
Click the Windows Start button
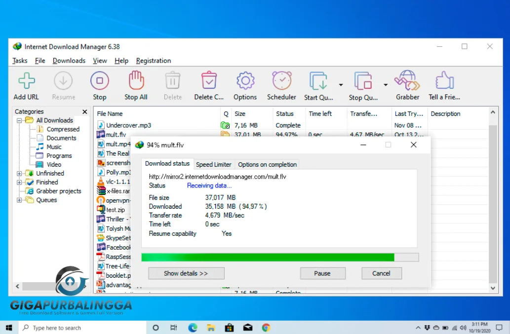(x=9, y=328)
